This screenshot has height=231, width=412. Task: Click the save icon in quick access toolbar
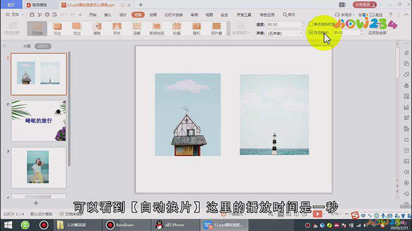(x=32, y=15)
